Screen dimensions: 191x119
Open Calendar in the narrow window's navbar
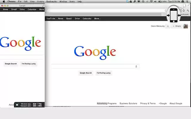(x=32, y=9)
